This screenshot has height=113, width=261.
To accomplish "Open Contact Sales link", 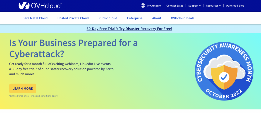I will tap(175, 6).
